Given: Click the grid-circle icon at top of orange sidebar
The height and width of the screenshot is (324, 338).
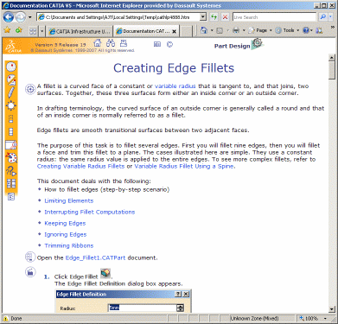Looking at the screenshot, I should pos(11,67).
